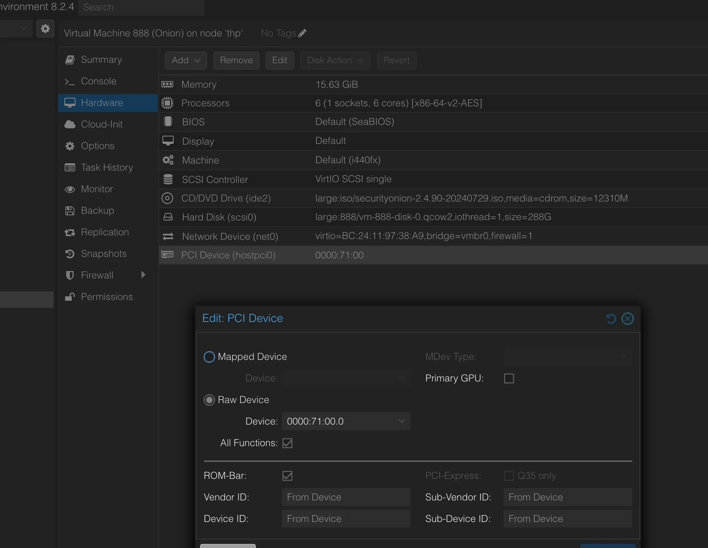The height and width of the screenshot is (548, 708).
Task: Toggle the ROM-Bar checkbox
Action: [x=287, y=476]
